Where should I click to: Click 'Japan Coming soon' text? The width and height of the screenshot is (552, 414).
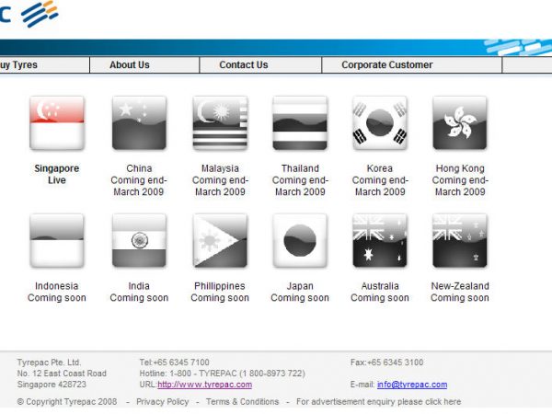(x=300, y=292)
